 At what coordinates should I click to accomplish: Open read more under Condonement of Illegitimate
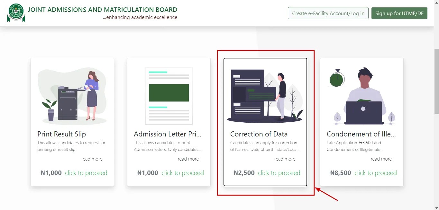(x=381, y=159)
